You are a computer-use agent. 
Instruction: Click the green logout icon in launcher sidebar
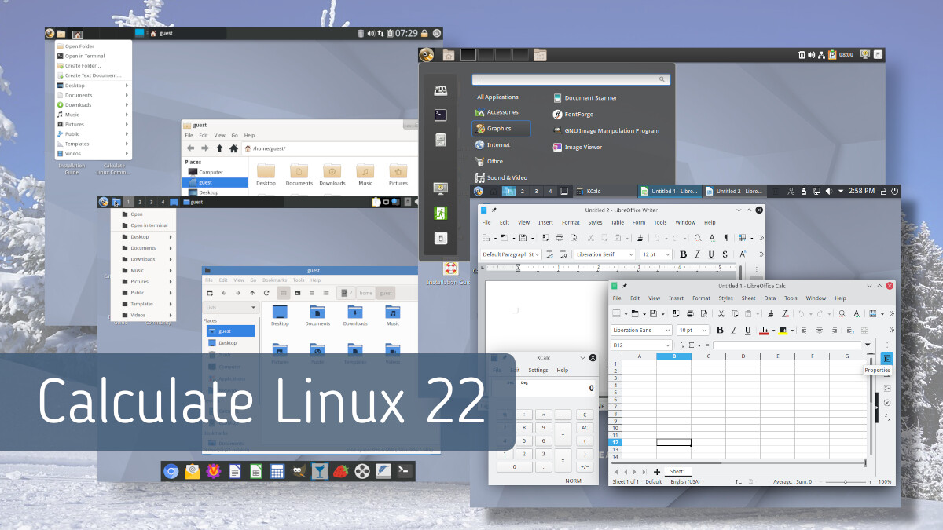click(x=441, y=213)
